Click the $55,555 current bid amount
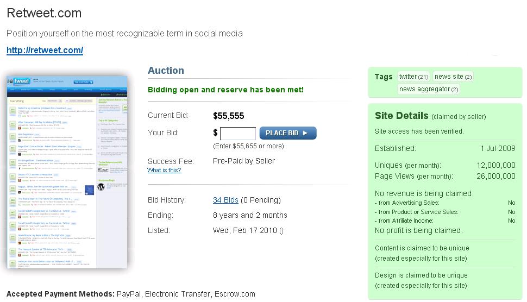Screen dimensions: 527x302 pyautogui.click(x=229, y=116)
